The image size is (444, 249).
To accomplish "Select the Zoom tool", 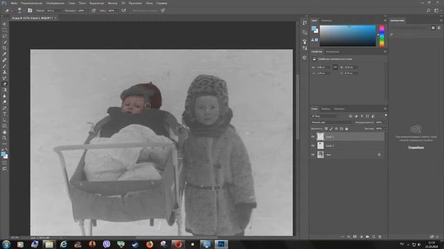I will click(4, 138).
